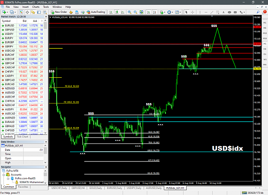268x195 pixels.
Task: Toggle chart Auto Scroll icon
Action: 149,12
